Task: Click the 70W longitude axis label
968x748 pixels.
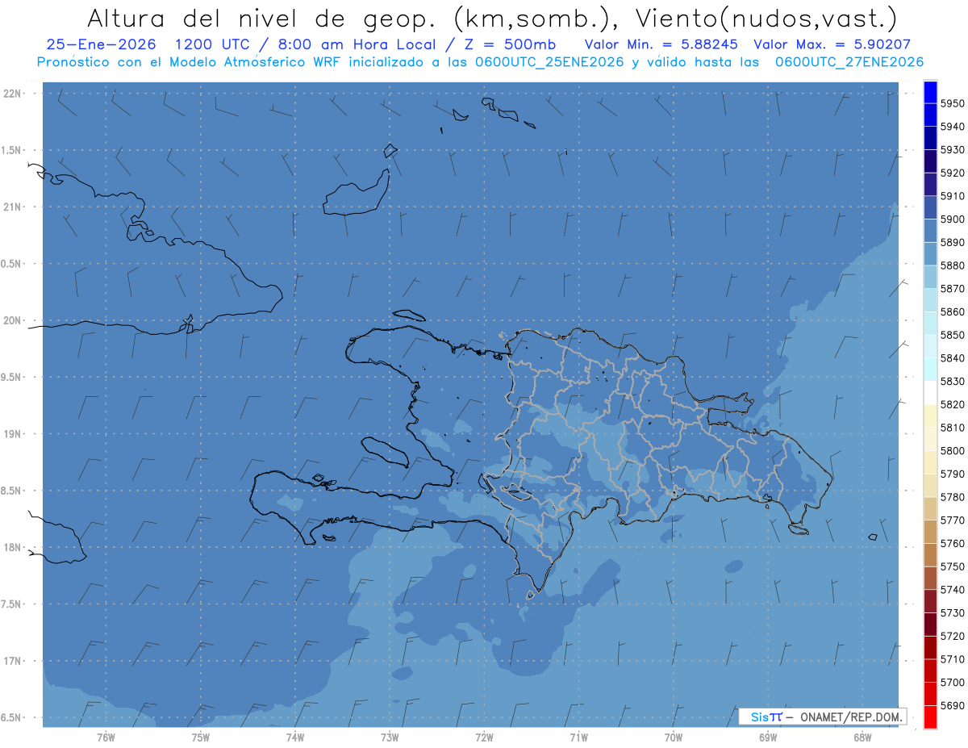Action: (x=674, y=738)
